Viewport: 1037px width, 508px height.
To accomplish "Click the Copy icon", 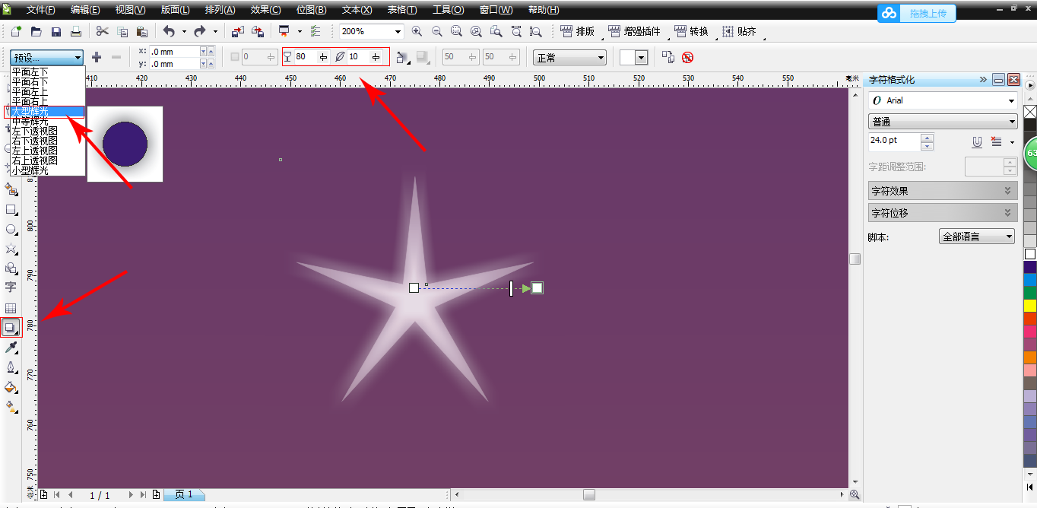I will [122, 32].
